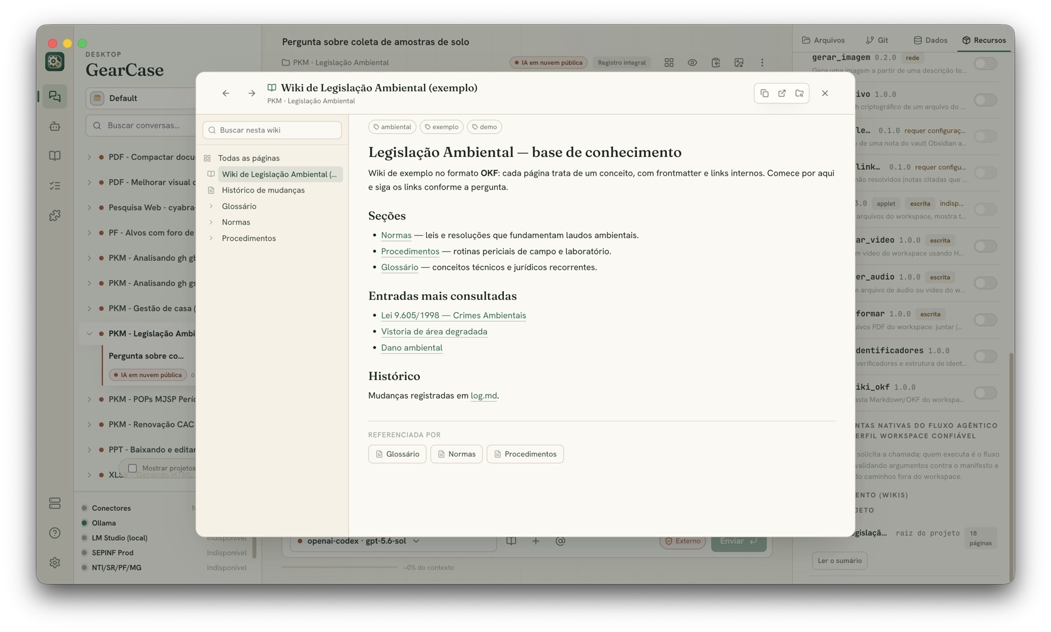Follow the Normas link under Seções

point(396,235)
